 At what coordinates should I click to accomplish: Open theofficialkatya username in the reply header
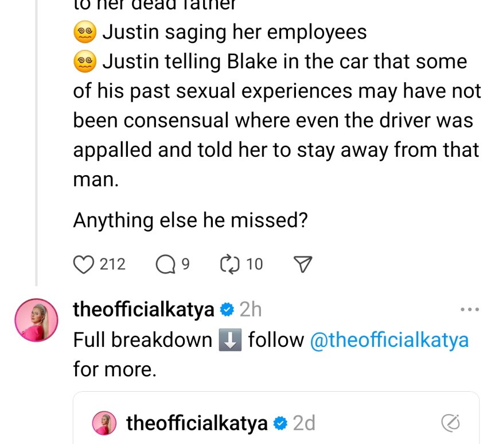143,310
